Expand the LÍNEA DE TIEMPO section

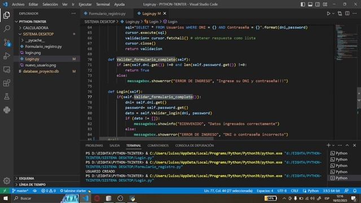pyautogui.click(x=47, y=184)
